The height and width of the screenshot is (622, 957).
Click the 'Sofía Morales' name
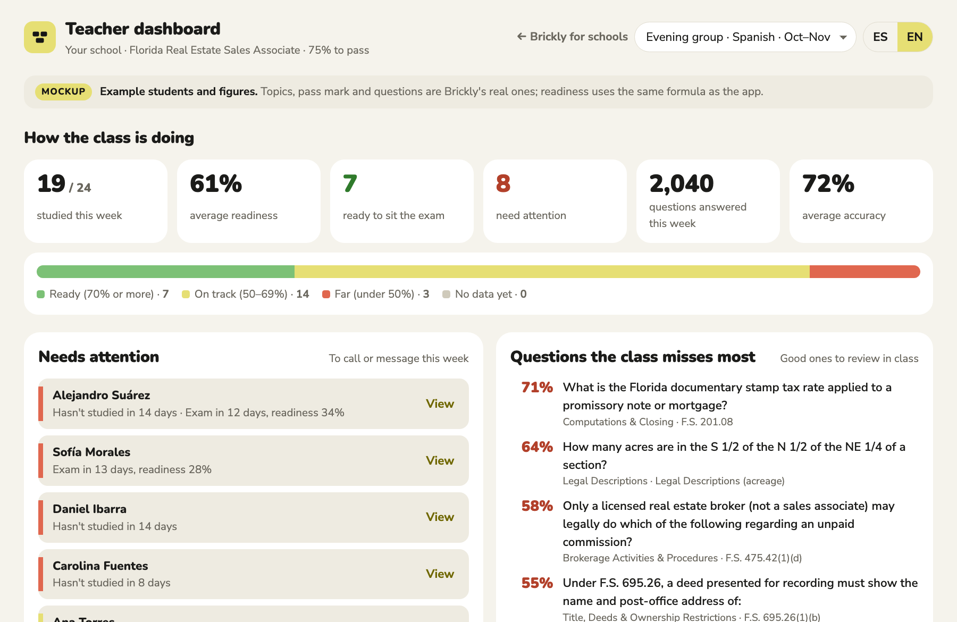pos(91,452)
